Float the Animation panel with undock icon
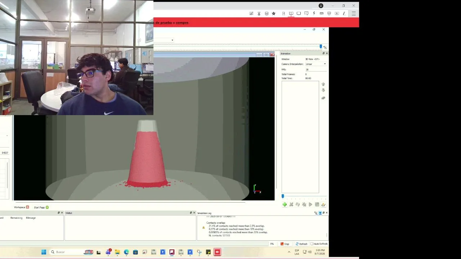Viewport: 461px width, 259px height. [323, 53]
